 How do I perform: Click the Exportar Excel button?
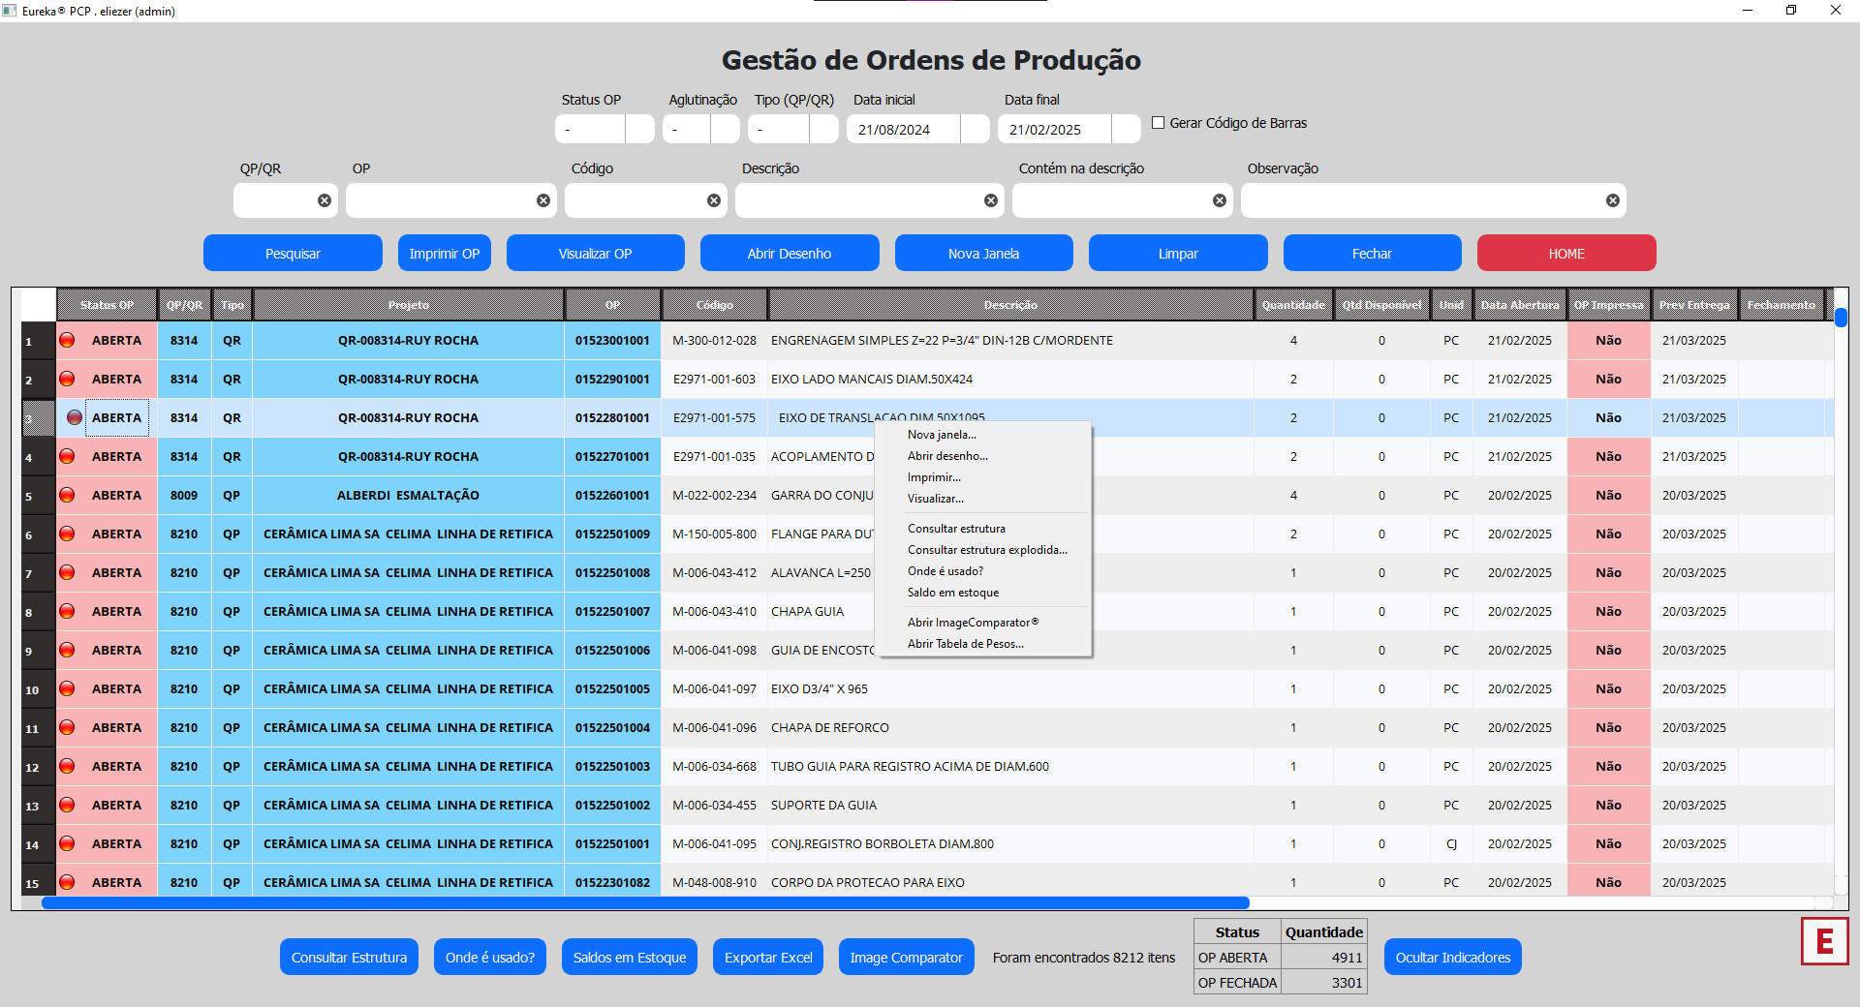(768, 957)
